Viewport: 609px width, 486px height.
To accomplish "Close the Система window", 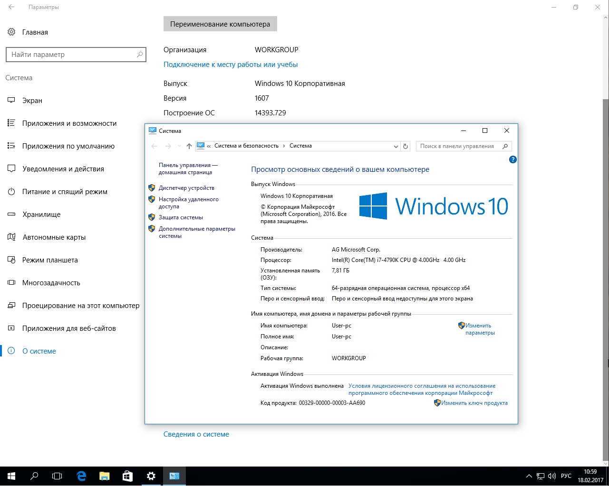I will (x=507, y=131).
